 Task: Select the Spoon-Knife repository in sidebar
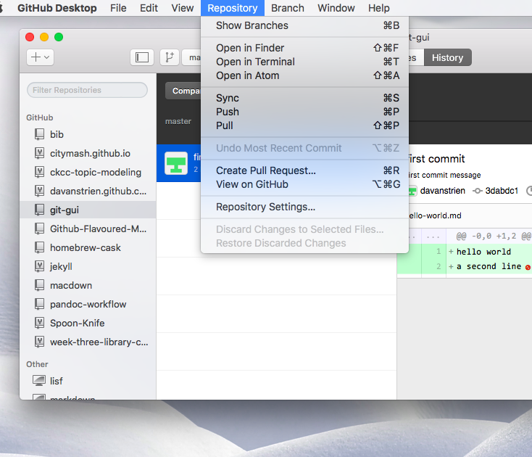(x=77, y=323)
